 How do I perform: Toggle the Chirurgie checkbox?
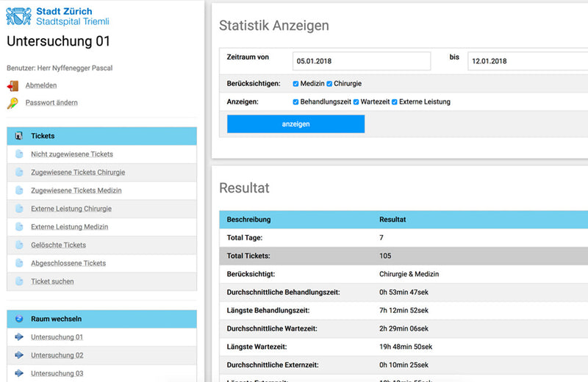tap(329, 84)
